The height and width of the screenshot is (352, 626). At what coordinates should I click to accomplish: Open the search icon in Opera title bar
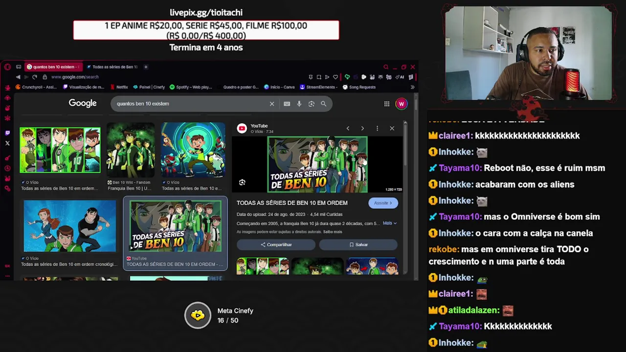(386, 67)
